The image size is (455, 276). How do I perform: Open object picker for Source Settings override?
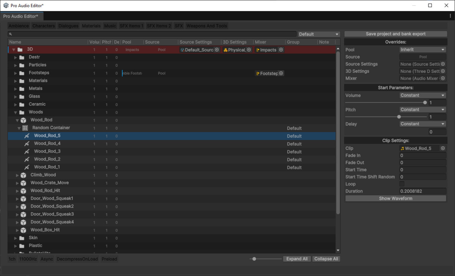point(443,64)
